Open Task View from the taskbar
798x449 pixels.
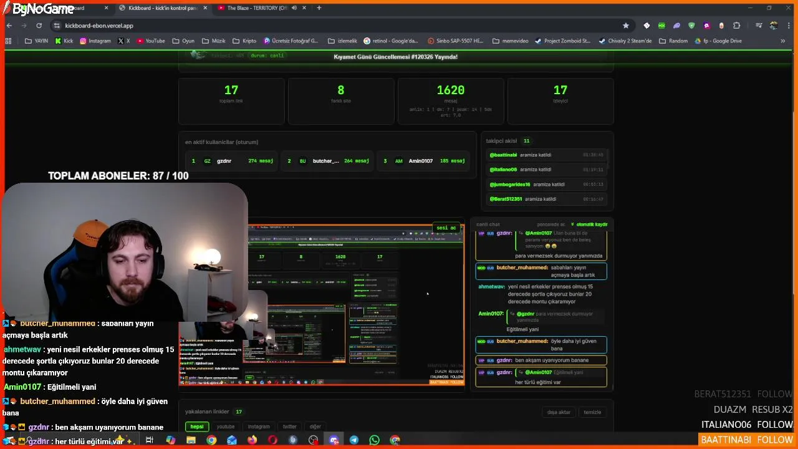[x=150, y=440]
